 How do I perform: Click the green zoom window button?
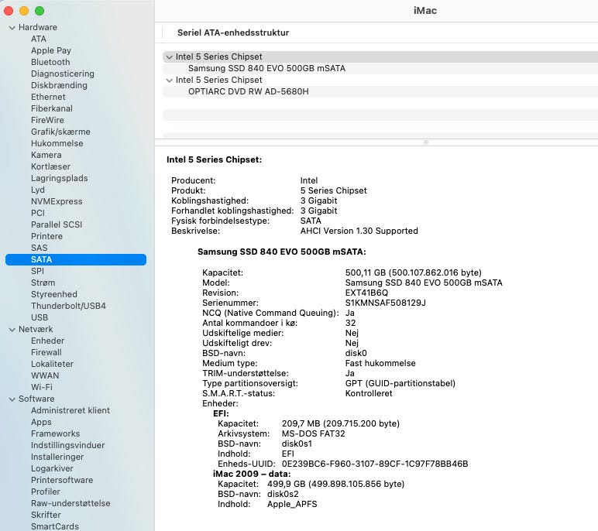(40, 11)
